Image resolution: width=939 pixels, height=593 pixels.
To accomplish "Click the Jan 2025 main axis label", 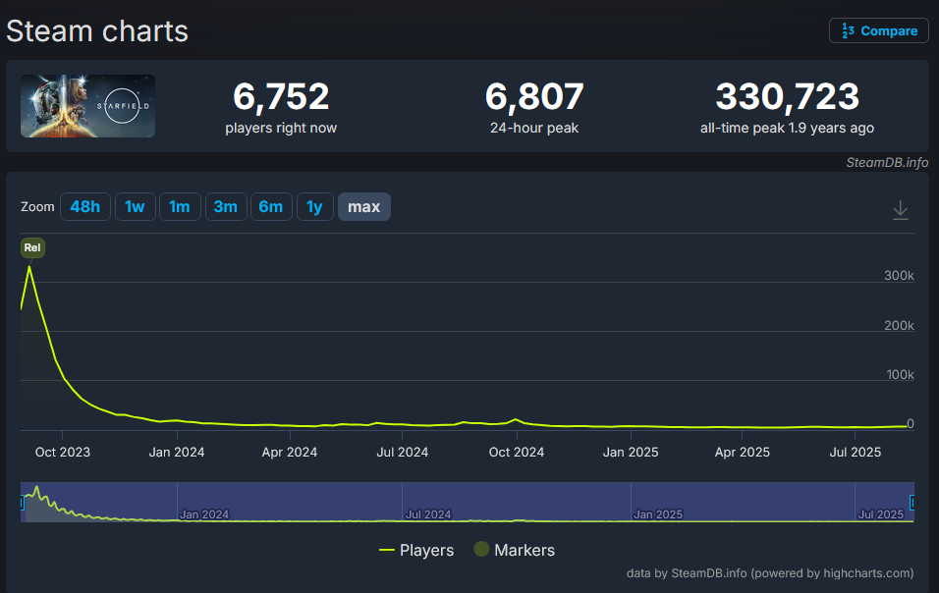I will (631, 453).
